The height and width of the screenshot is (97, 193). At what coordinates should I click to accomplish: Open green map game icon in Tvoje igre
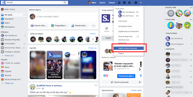coord(187,25)
